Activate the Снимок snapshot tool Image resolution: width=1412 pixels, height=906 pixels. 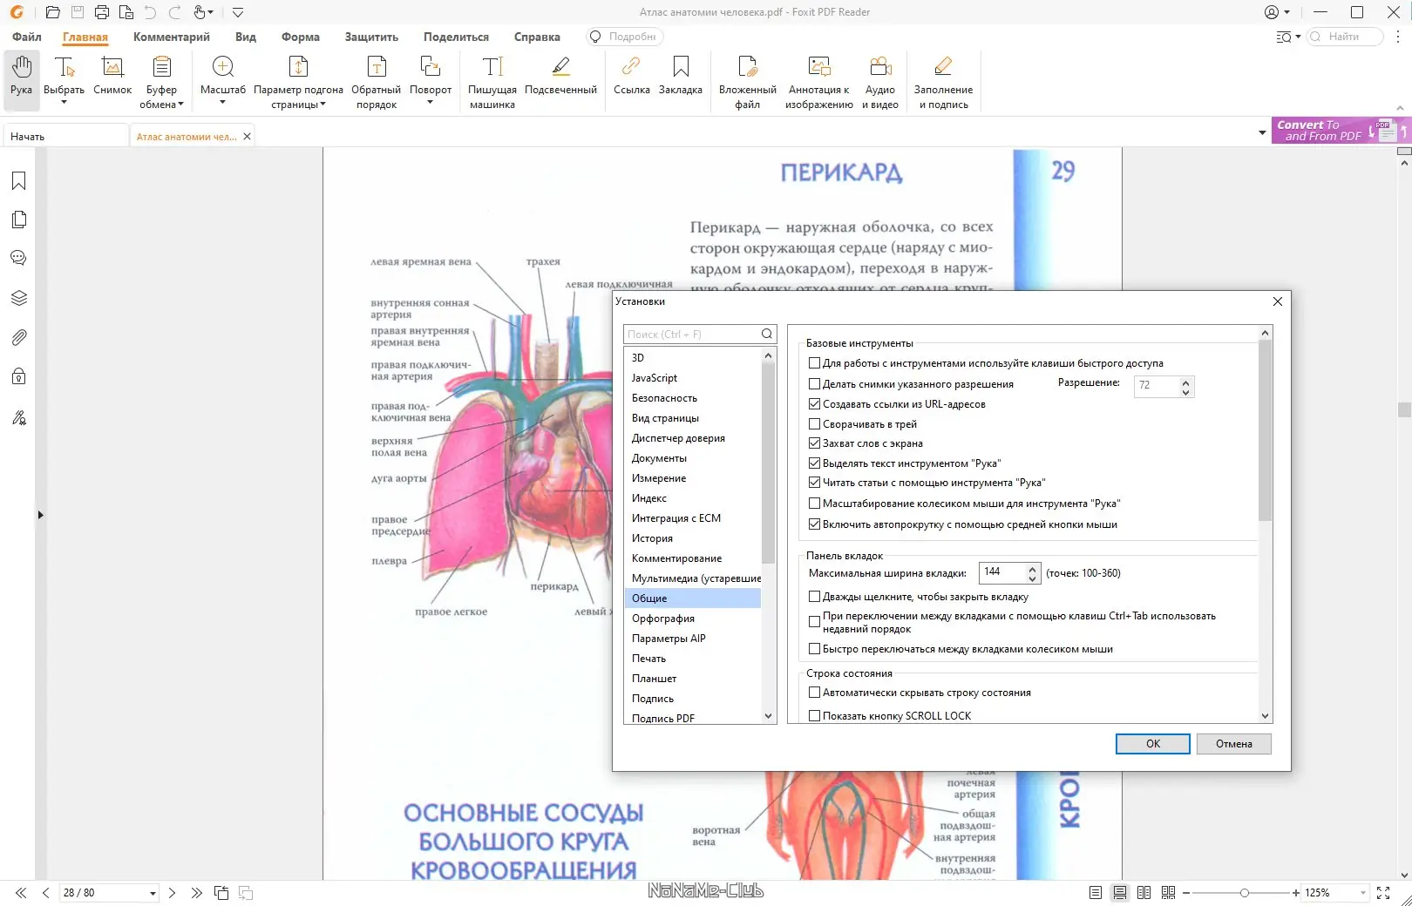[112, 77]
